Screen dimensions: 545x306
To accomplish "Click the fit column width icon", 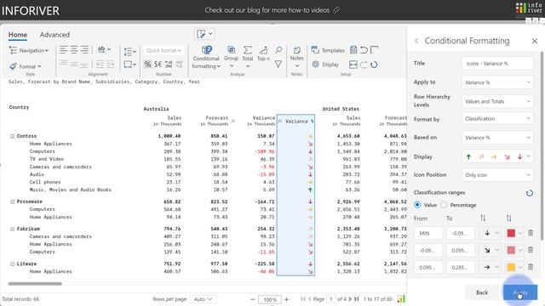I will tap(353, 65).
